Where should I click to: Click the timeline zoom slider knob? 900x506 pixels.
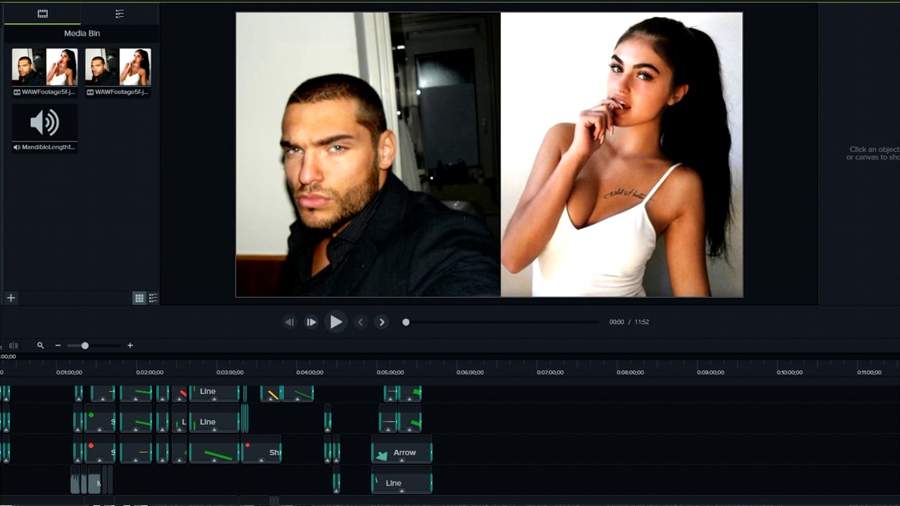point(85,345)
